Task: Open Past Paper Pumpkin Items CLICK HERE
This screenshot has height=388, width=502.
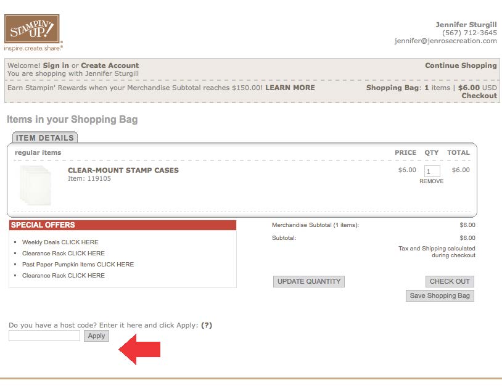Action: pos(78,265)
